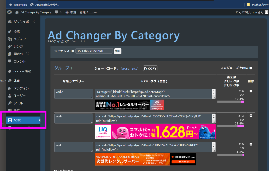Click the plus 新規 new item icon

pos(67,12)
